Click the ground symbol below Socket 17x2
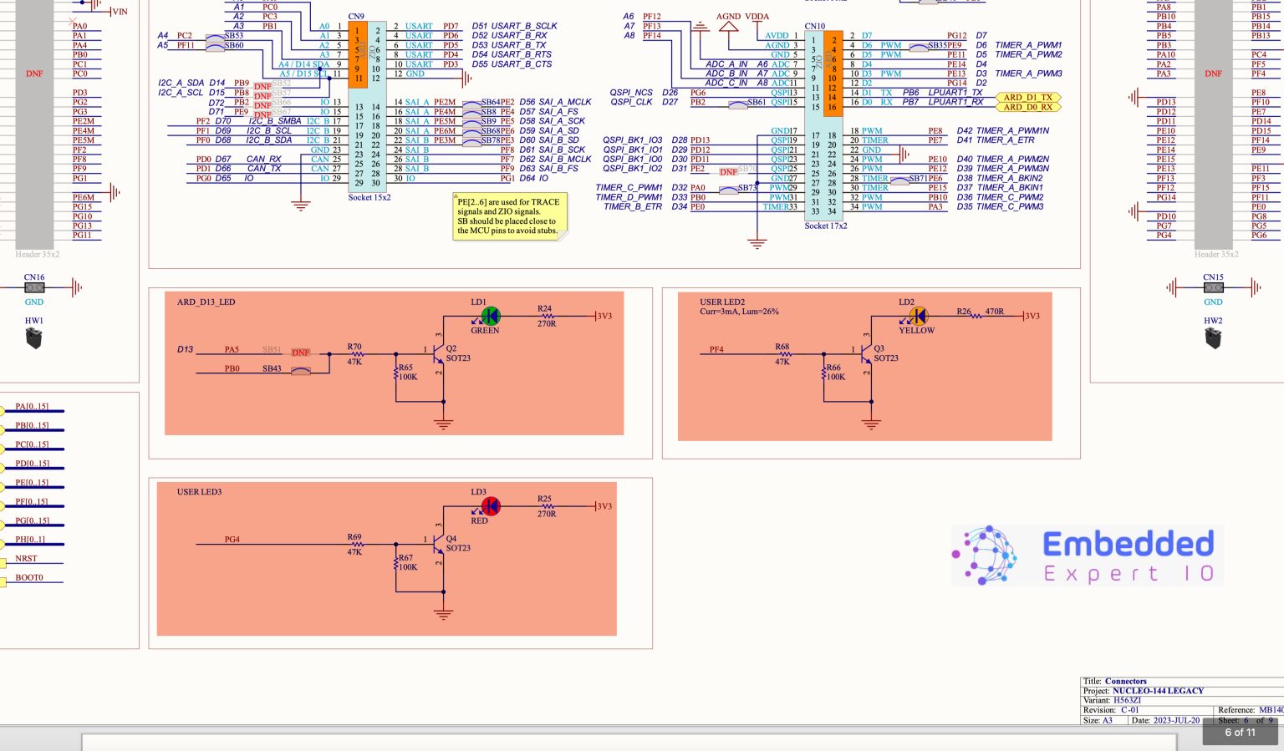Image resolution: width=1284 pixels, height=751 pixels. [x=757, y=243]
